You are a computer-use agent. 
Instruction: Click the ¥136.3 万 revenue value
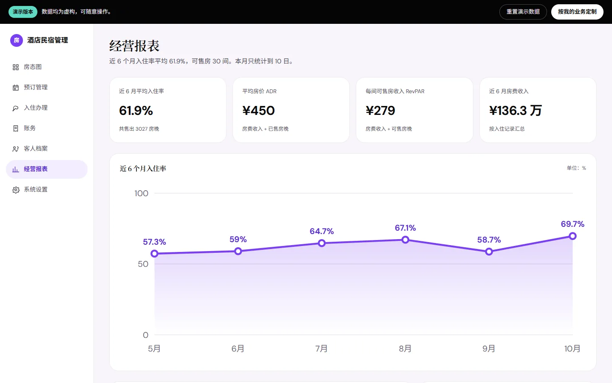pos(516,111)
